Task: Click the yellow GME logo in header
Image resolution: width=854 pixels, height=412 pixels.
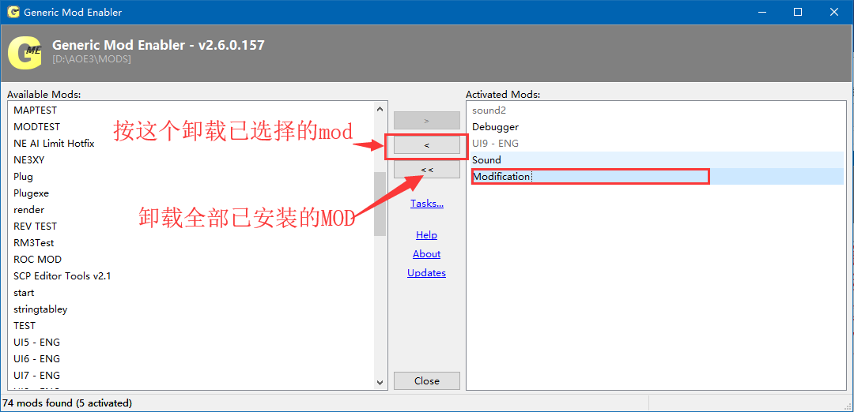Action: (x=25, y=53)
